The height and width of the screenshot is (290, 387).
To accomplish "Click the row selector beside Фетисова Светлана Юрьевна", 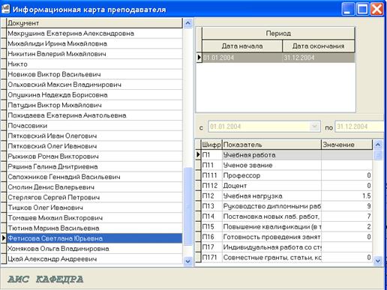I will coord(4,238).
